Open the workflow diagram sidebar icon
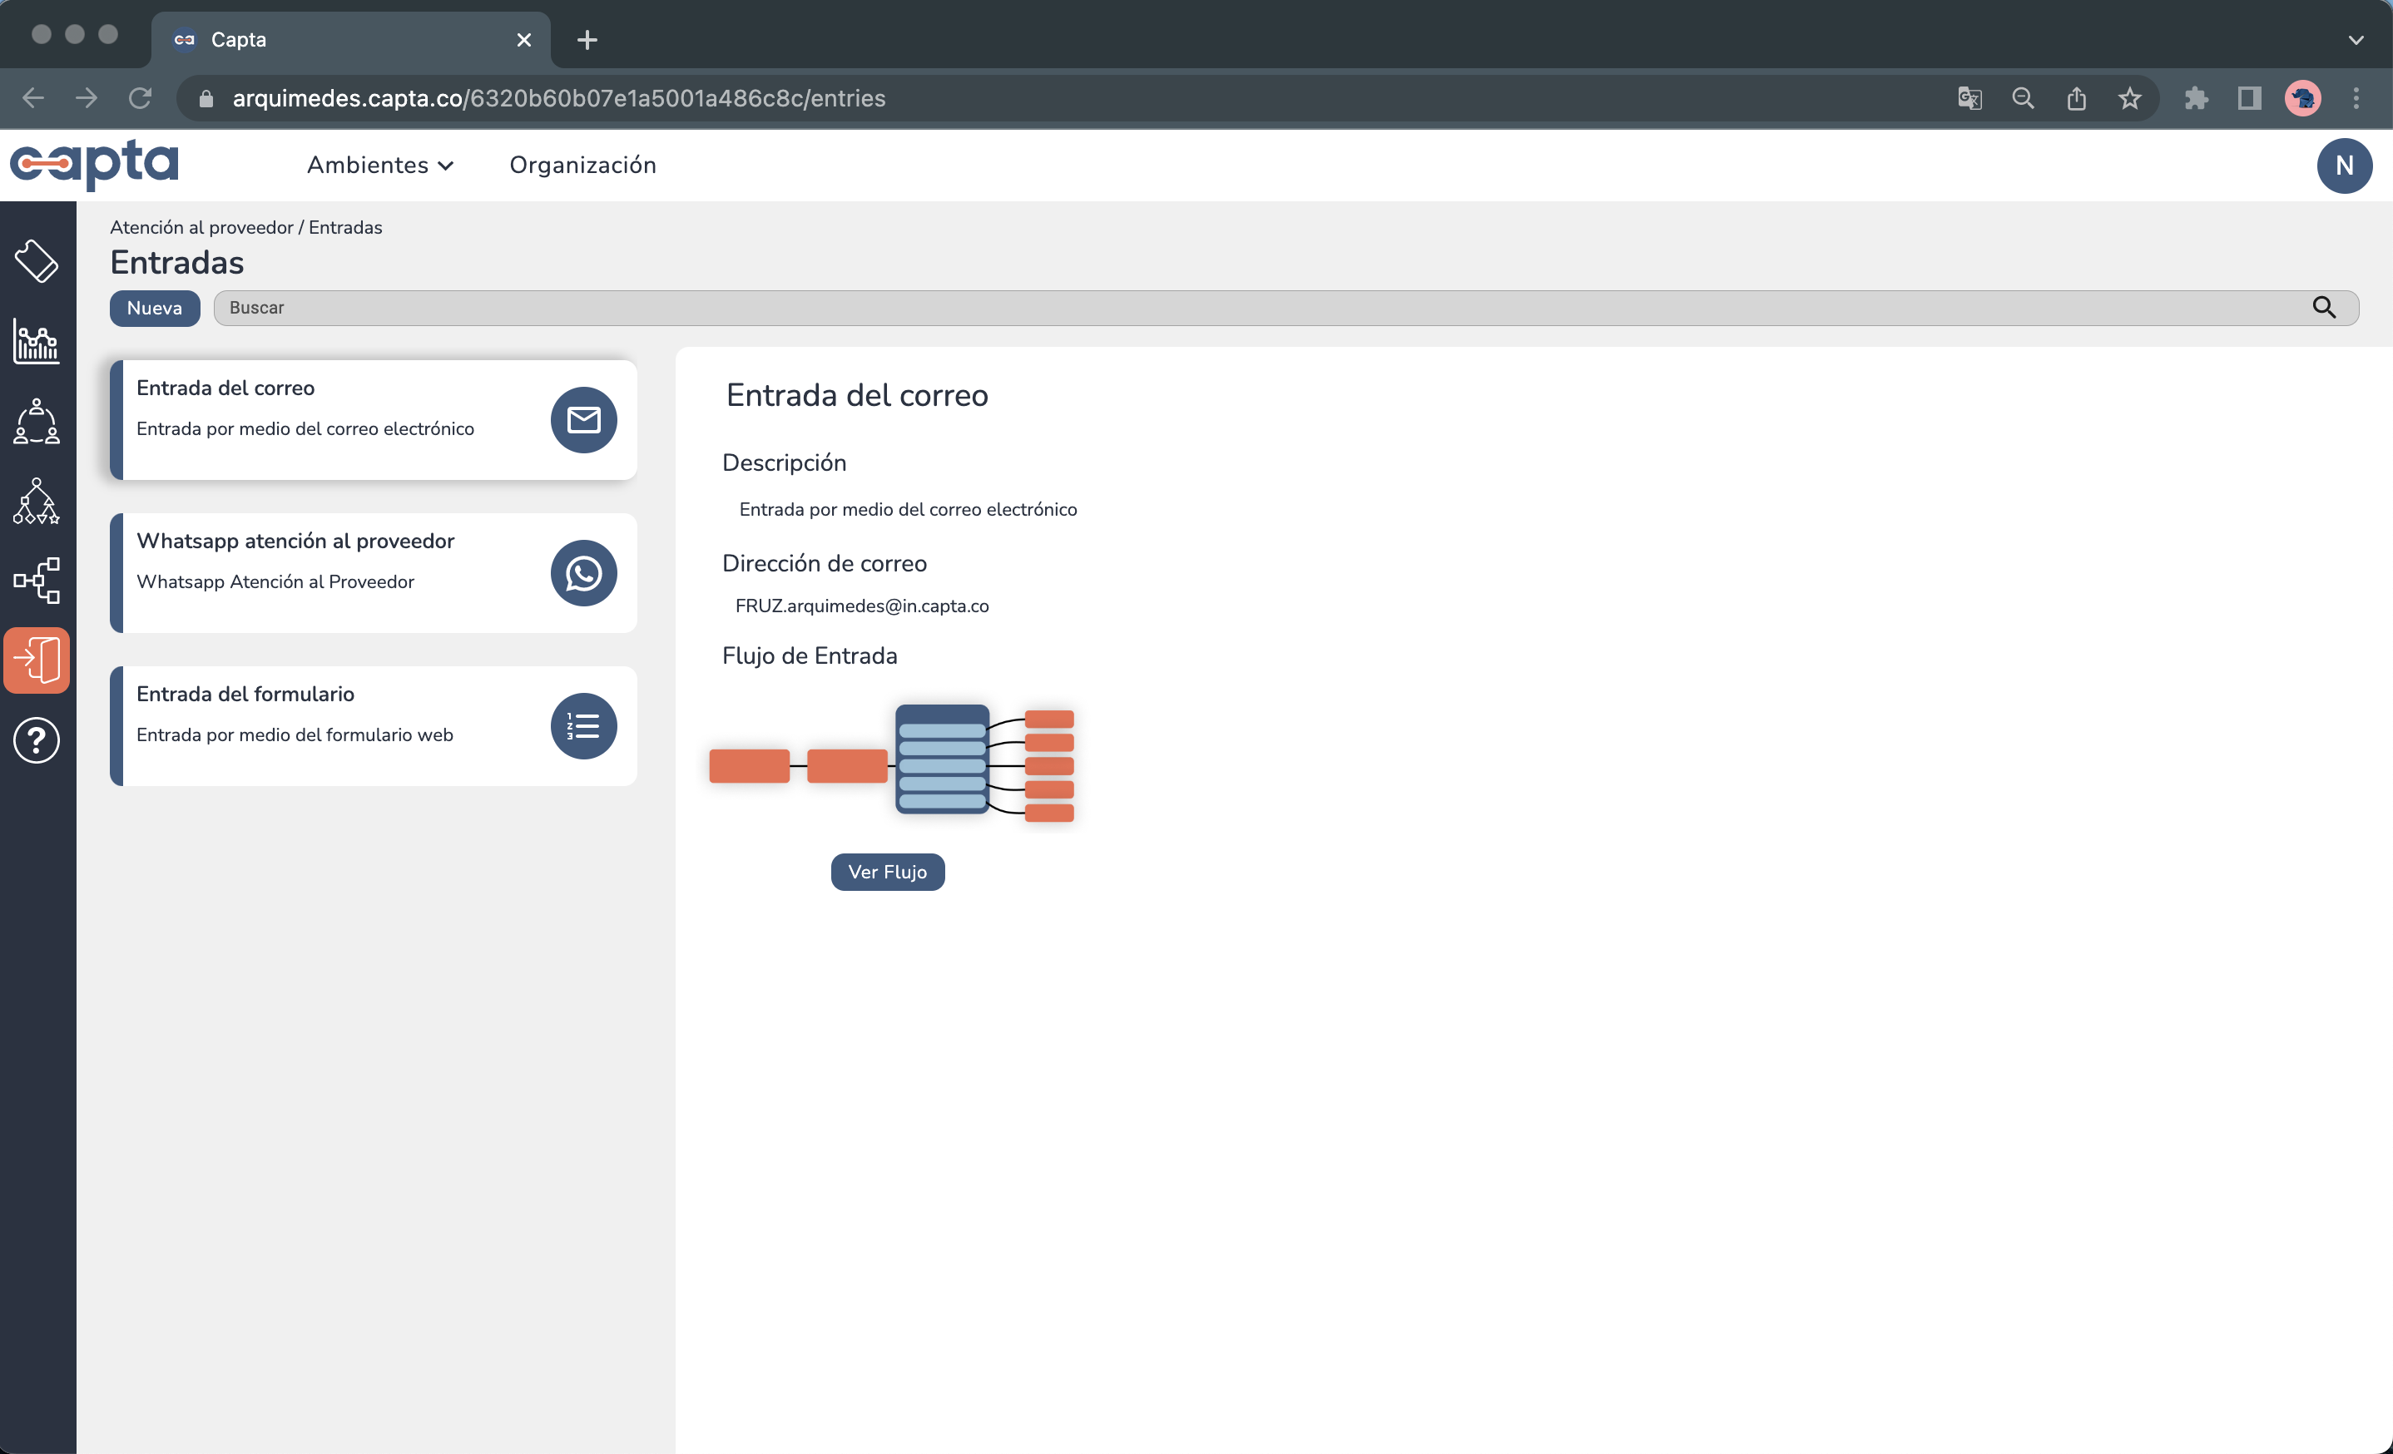 [x=37, y=581]
